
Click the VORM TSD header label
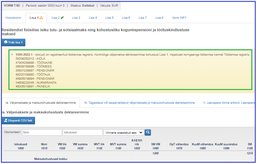(x=12, y=6)
